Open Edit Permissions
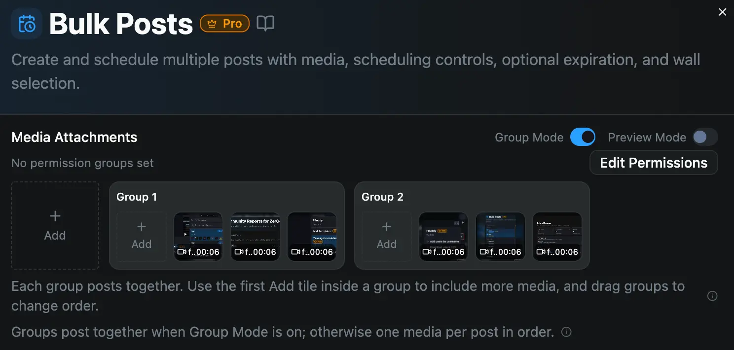The height and width of the screenshot is (350, 734). pos(653,162)
